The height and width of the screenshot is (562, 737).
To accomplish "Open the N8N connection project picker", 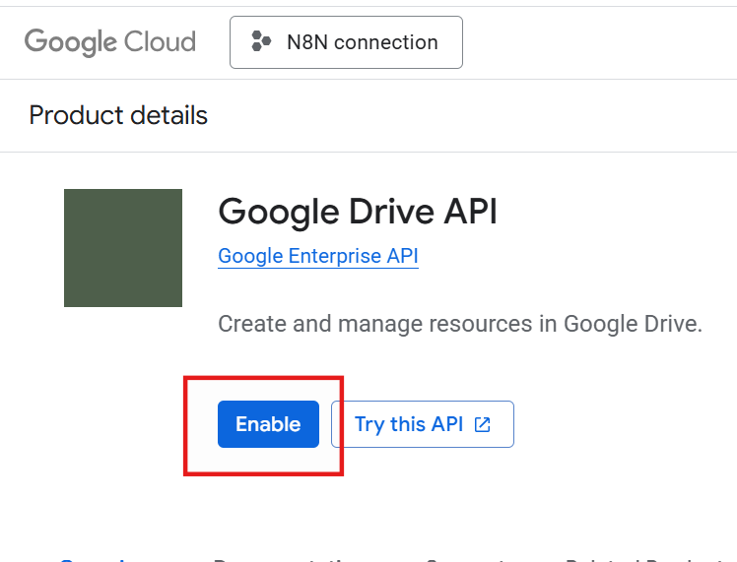I will (x=346, y=42).
